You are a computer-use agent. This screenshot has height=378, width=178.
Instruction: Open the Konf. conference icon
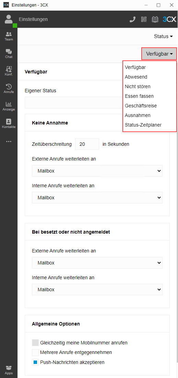click(x=9, y=71)
